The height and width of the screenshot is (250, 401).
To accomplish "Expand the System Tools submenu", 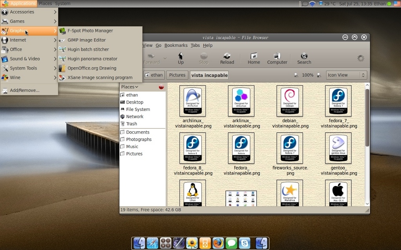I will [29, 68].
